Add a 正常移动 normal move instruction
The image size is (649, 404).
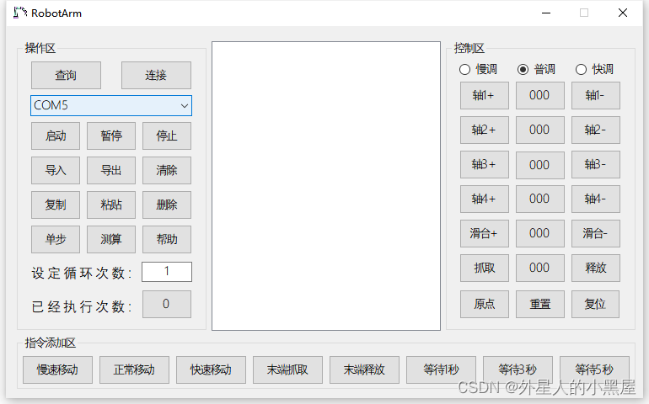[x=134, y=369]
